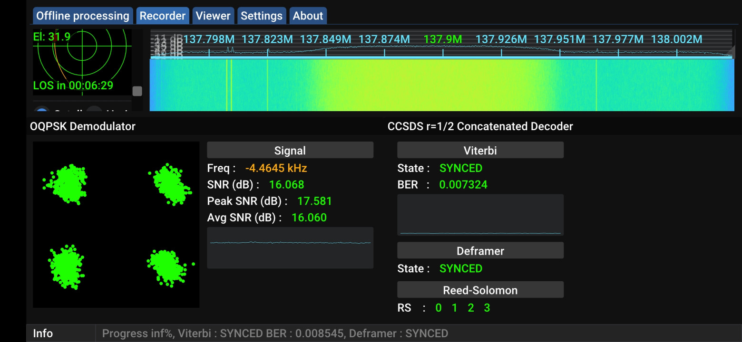Open the Recorder tab
742x342 pixels.
click(x=163, y=16)
